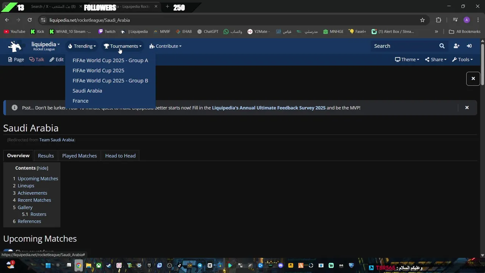Image resolution: width=485 pixels, height=273 pixels.
Task: Open the Alert Box / Stream bookmark
Action: (x=393, y=31)
